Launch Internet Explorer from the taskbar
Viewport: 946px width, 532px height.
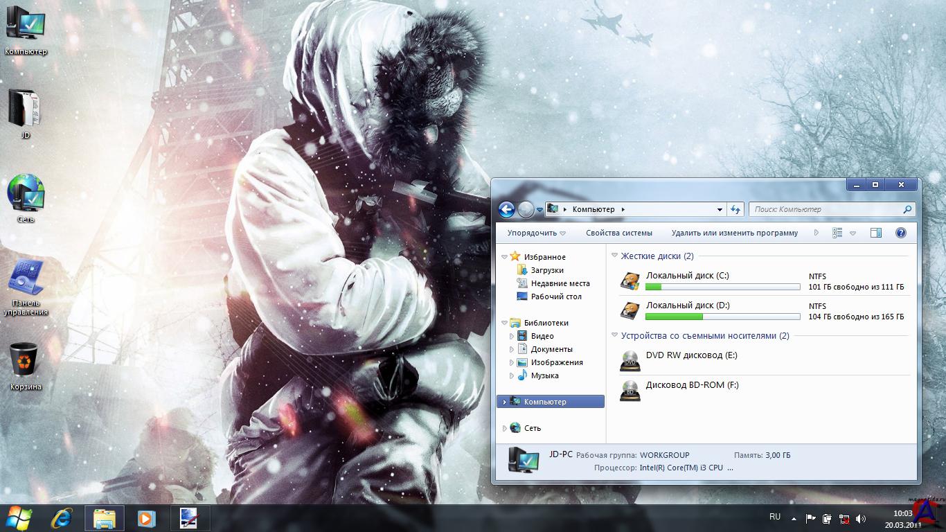pyautogui.click(x=62, y=517)
